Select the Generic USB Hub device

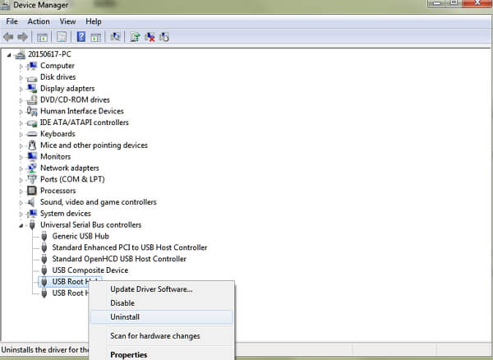point(80,236)
